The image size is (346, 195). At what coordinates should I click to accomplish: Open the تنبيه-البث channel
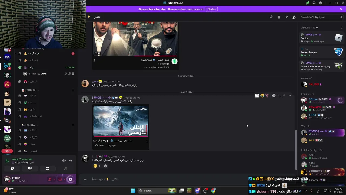click(46, 54)
